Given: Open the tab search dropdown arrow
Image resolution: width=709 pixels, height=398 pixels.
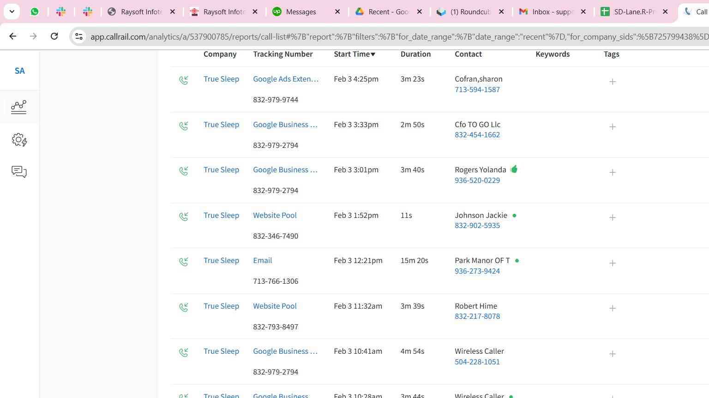Looking at the screenshot, I should coord(12,12).
